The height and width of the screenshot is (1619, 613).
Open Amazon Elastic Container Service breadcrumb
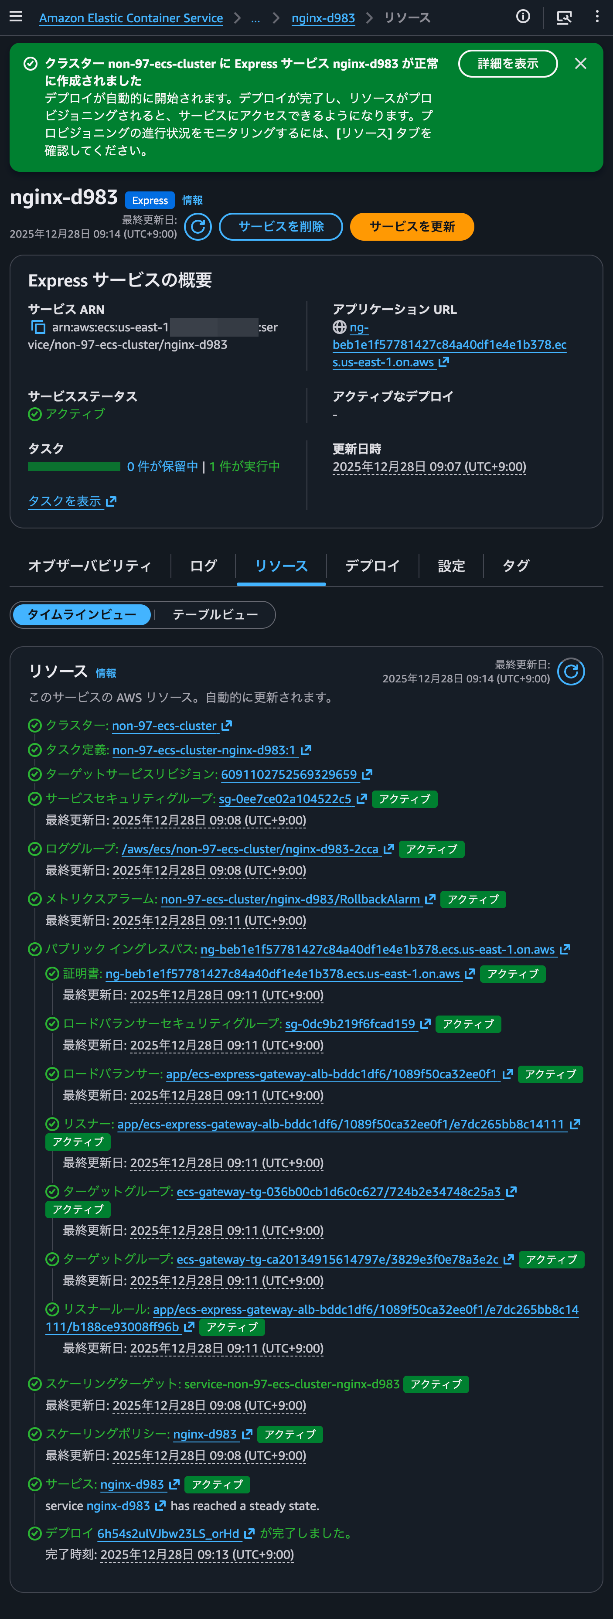coord(131,17)
